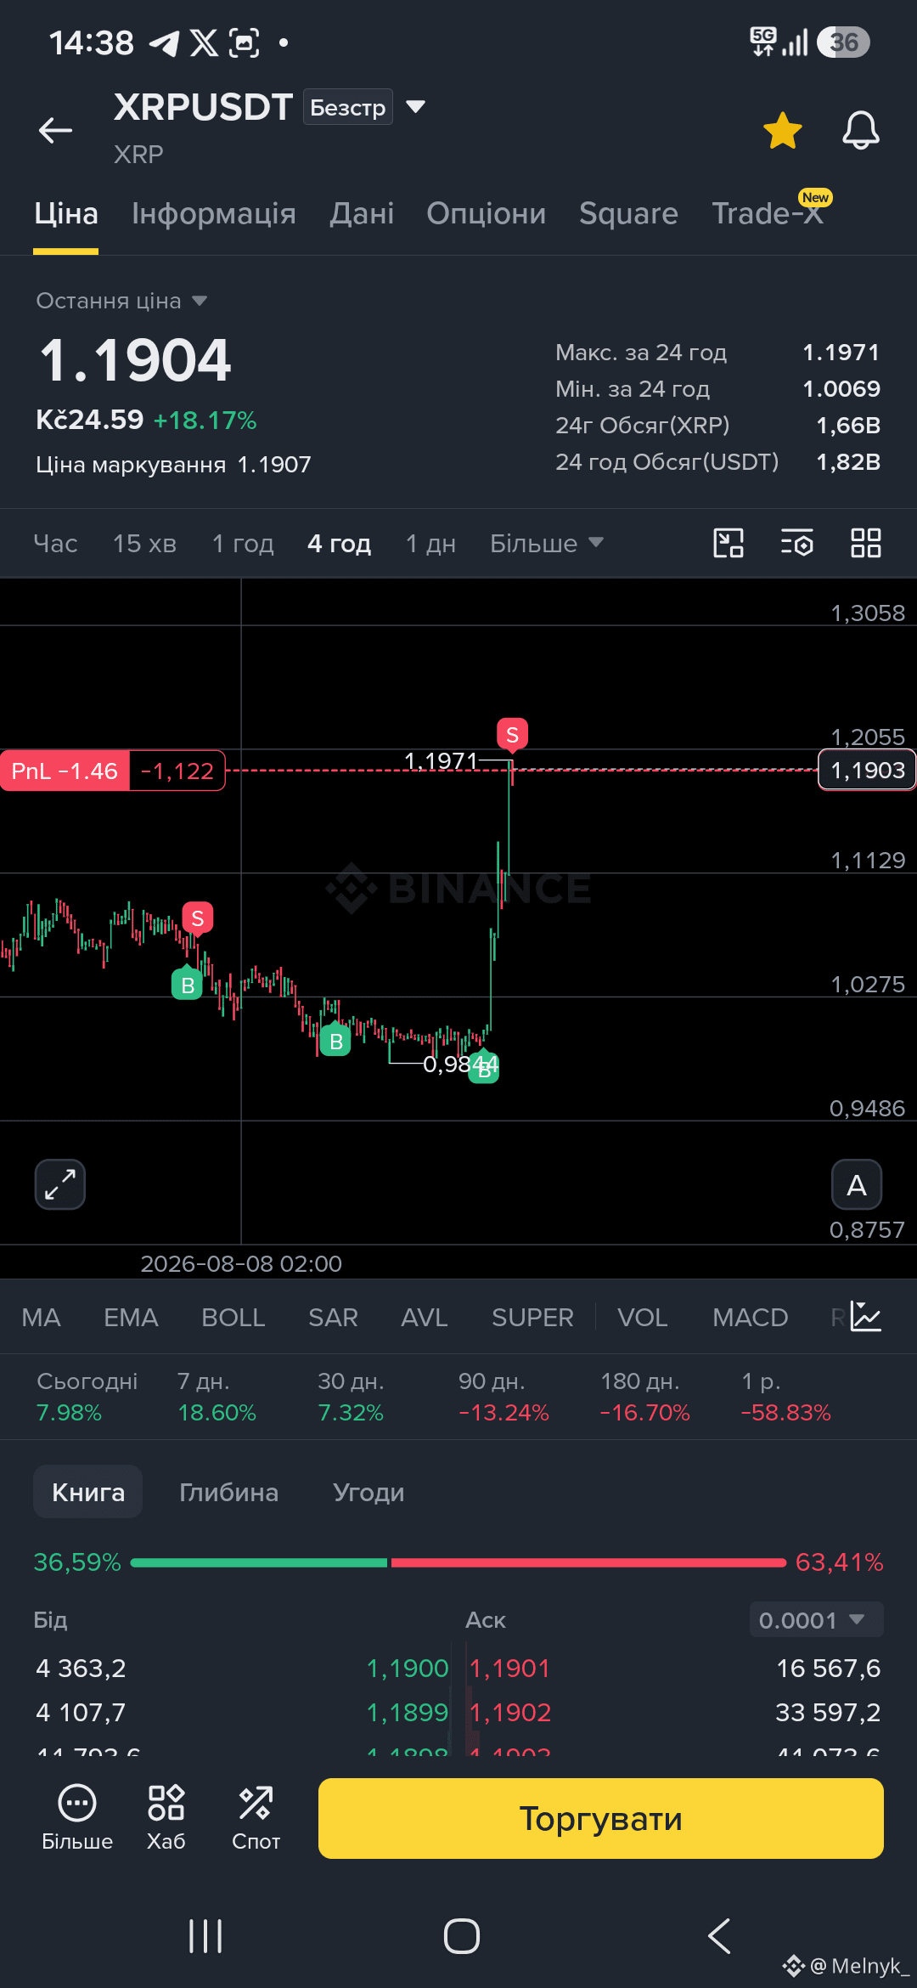
Task: Expand chart to fullscreen
Action: [60, 1184]
